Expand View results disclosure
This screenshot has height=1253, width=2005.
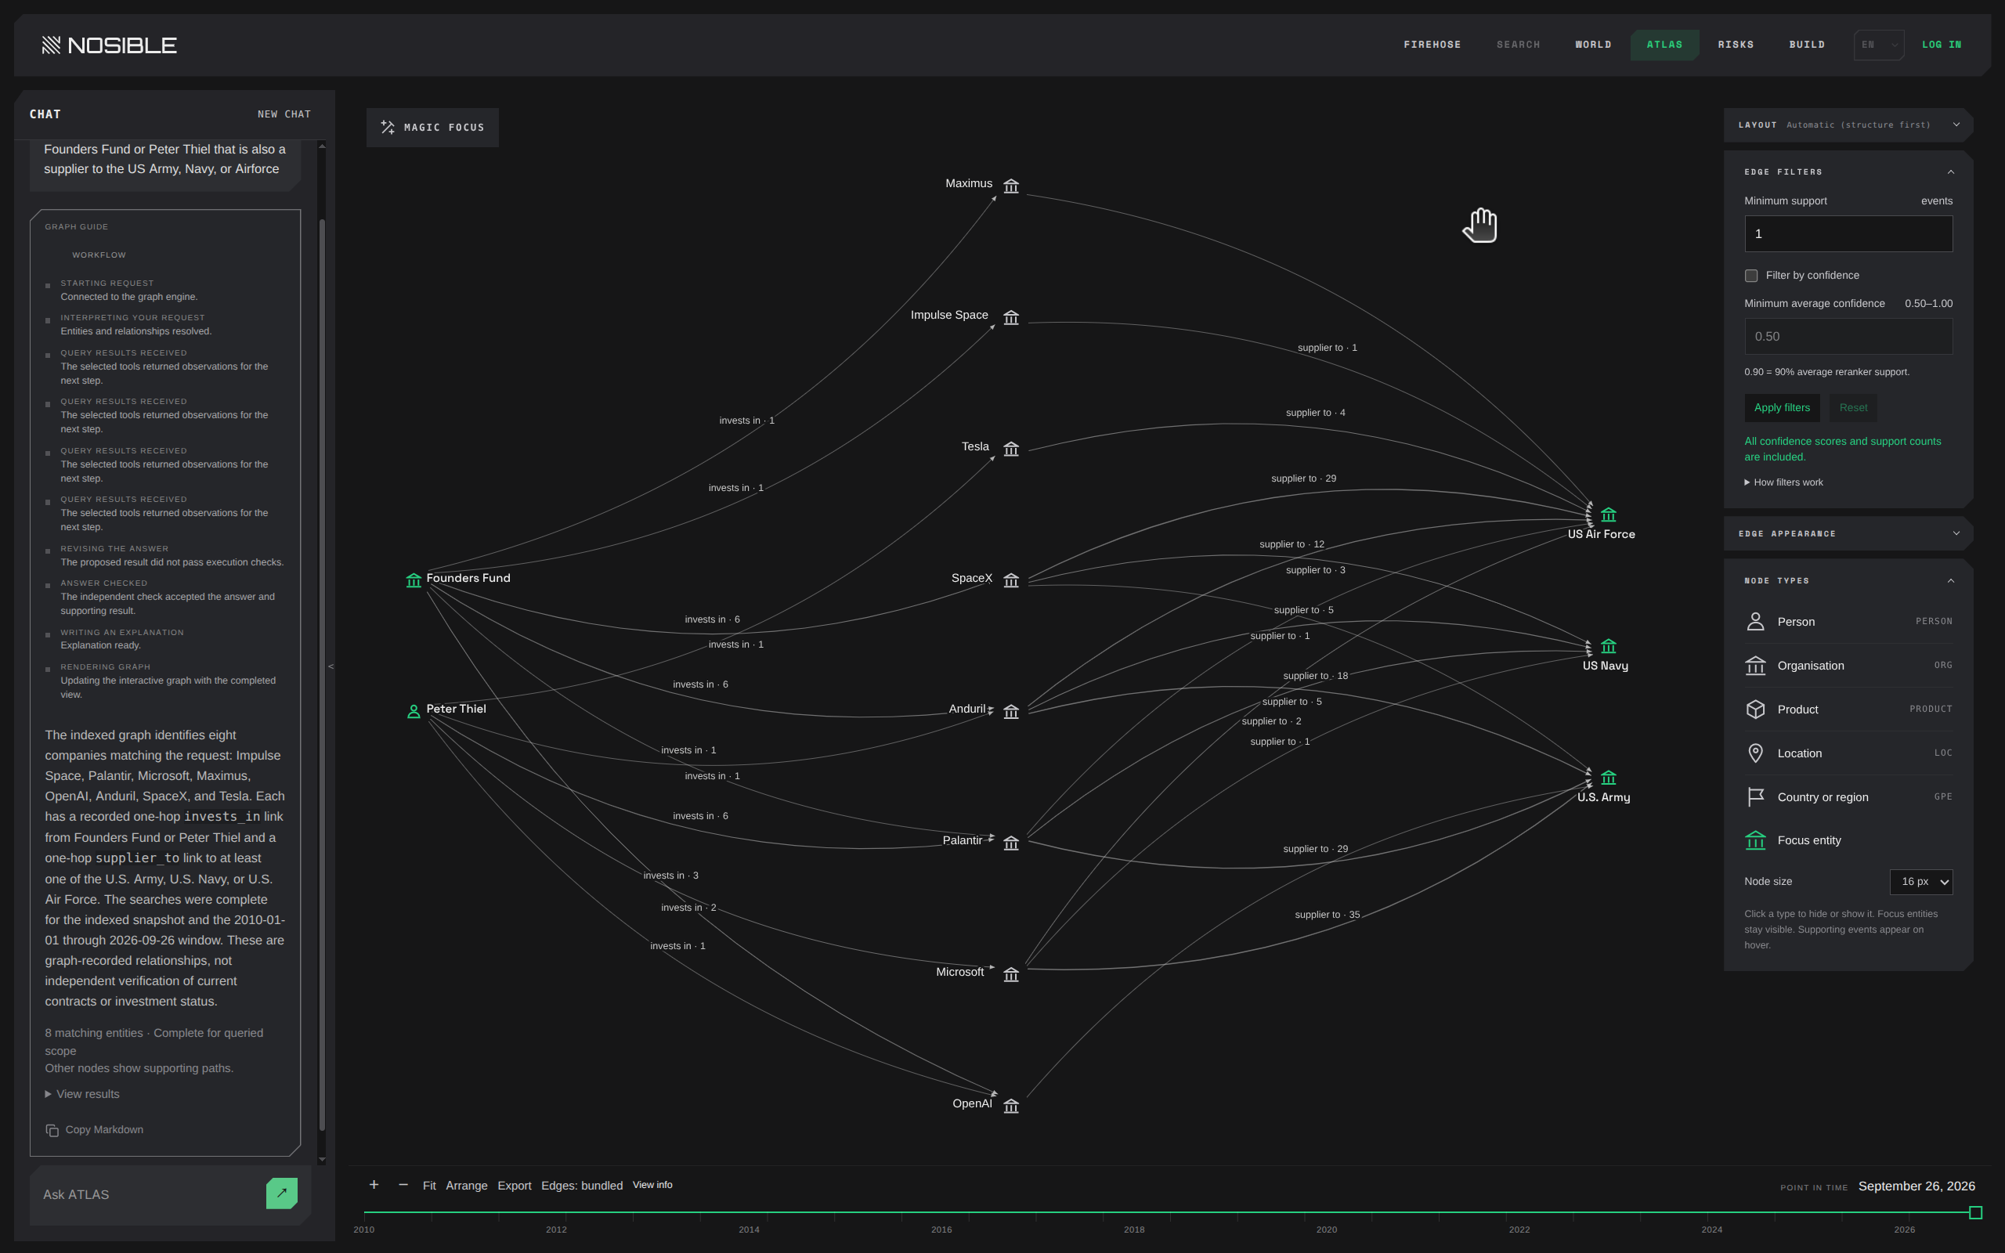coord(82,1094)
